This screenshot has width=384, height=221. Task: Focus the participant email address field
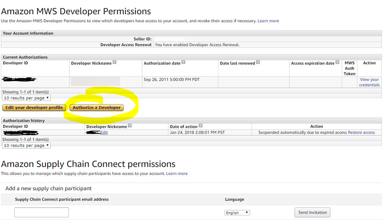(x=42, y=212)
